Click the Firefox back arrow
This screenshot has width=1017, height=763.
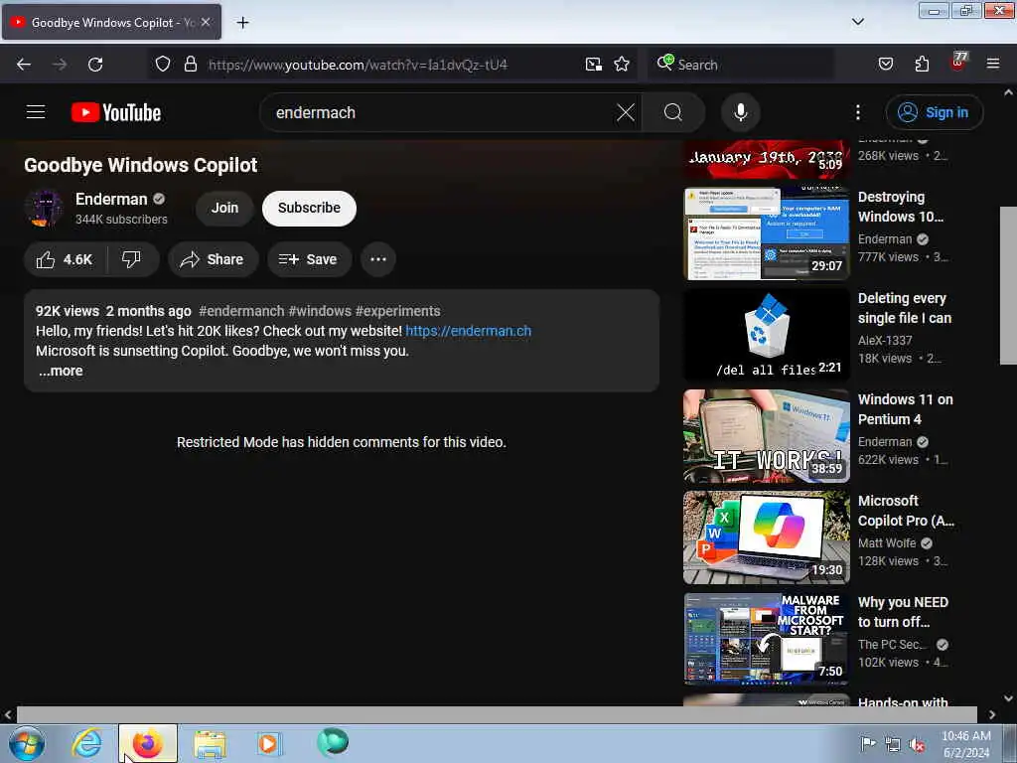(24, 65)
